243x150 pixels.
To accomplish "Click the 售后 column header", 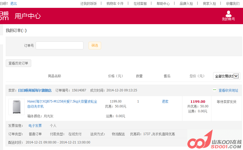I will pos(167,76).
